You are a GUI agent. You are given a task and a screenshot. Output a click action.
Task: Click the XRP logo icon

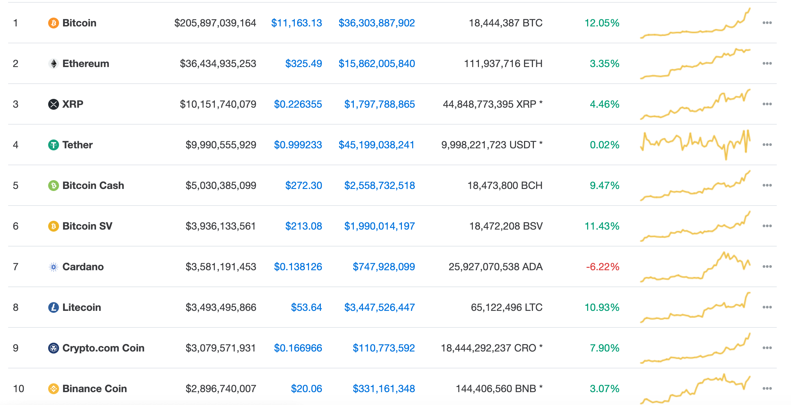[53, 104]
